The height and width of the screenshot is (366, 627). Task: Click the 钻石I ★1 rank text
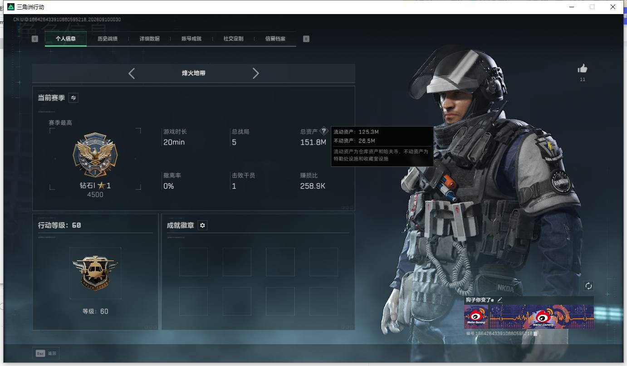click(x=95, y=185)
